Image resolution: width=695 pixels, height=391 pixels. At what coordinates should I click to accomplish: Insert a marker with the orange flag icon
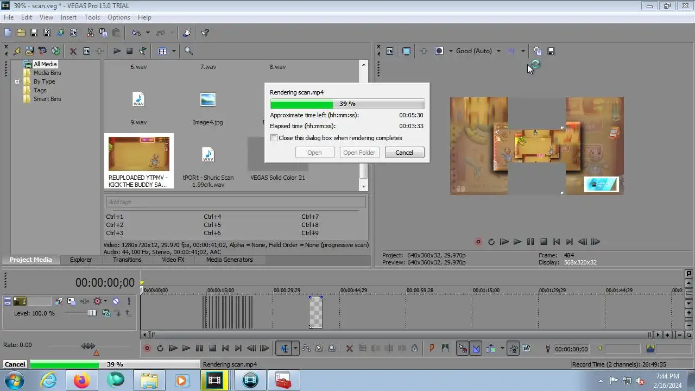(432, 349)
